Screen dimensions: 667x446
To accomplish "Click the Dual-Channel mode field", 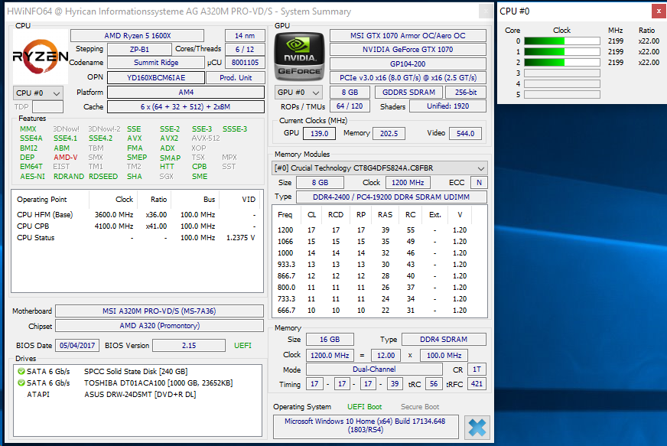I will (374, 369).
